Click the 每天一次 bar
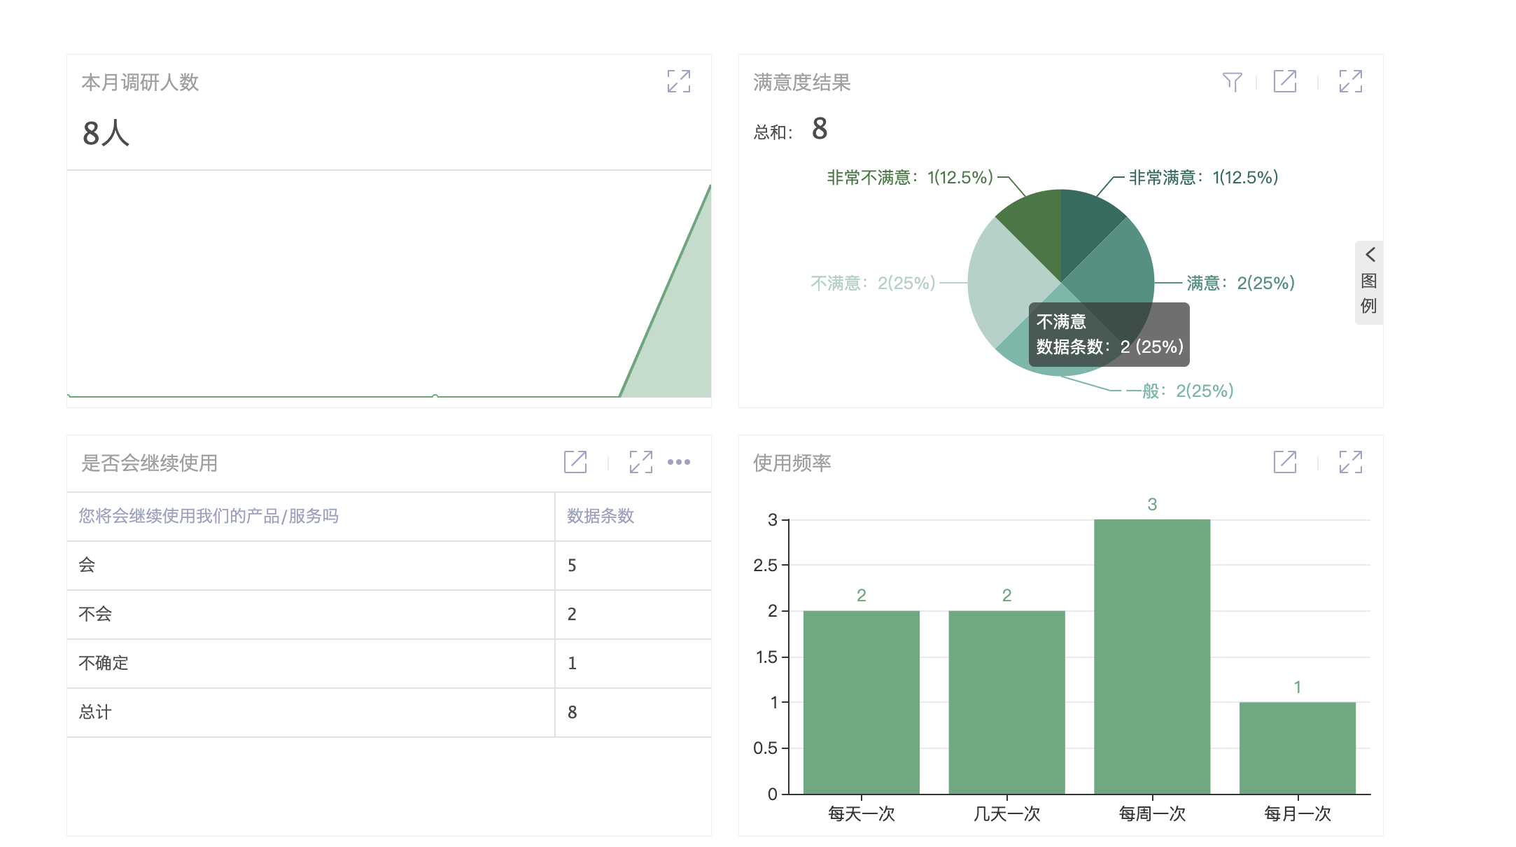The height and width of the screenshot is (847, 1516). (x=861, y=702)
